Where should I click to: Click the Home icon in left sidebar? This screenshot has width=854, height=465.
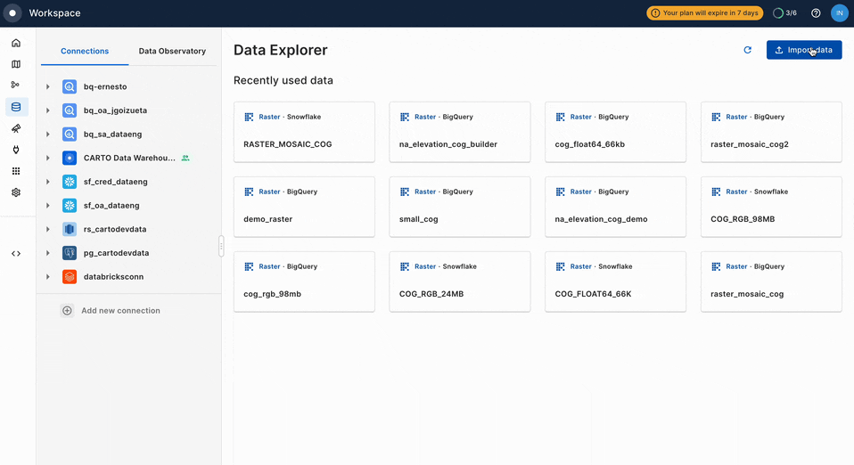point(16,43)
